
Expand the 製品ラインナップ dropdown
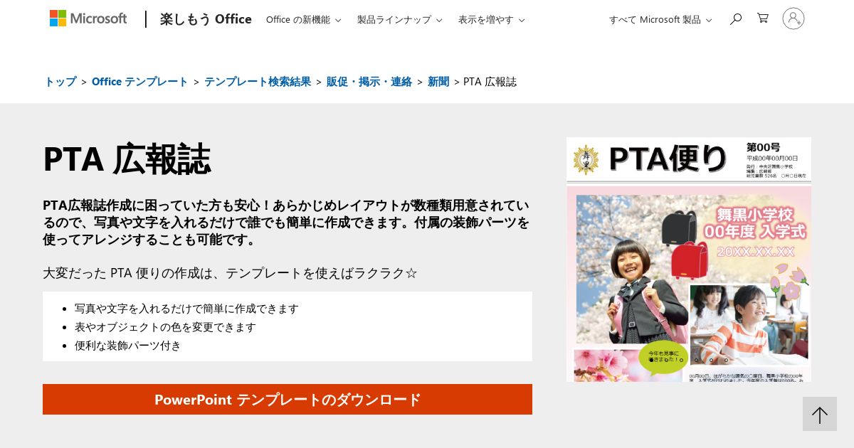399,19
